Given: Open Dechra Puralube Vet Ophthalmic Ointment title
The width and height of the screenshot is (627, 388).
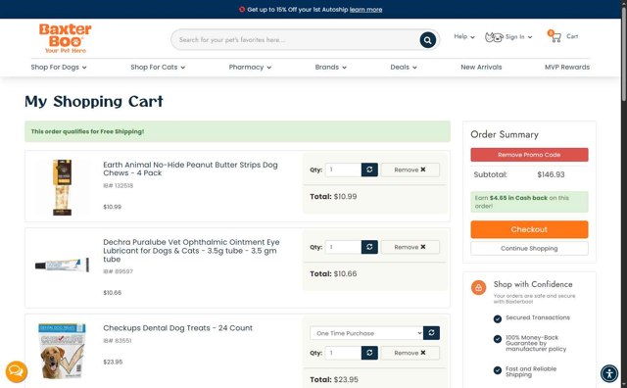Looking at the screenshot, I should (x=192, y=251).
